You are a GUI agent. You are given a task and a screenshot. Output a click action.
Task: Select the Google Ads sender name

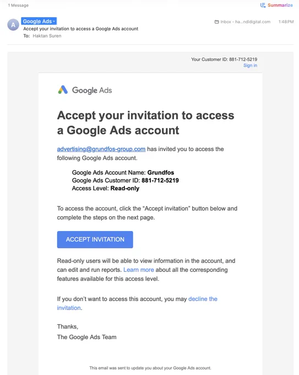click(x=37, y=22)
